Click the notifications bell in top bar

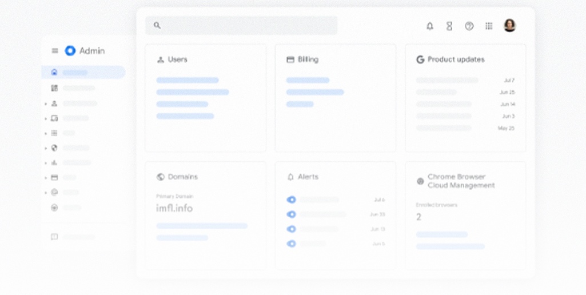pos(430,26)
